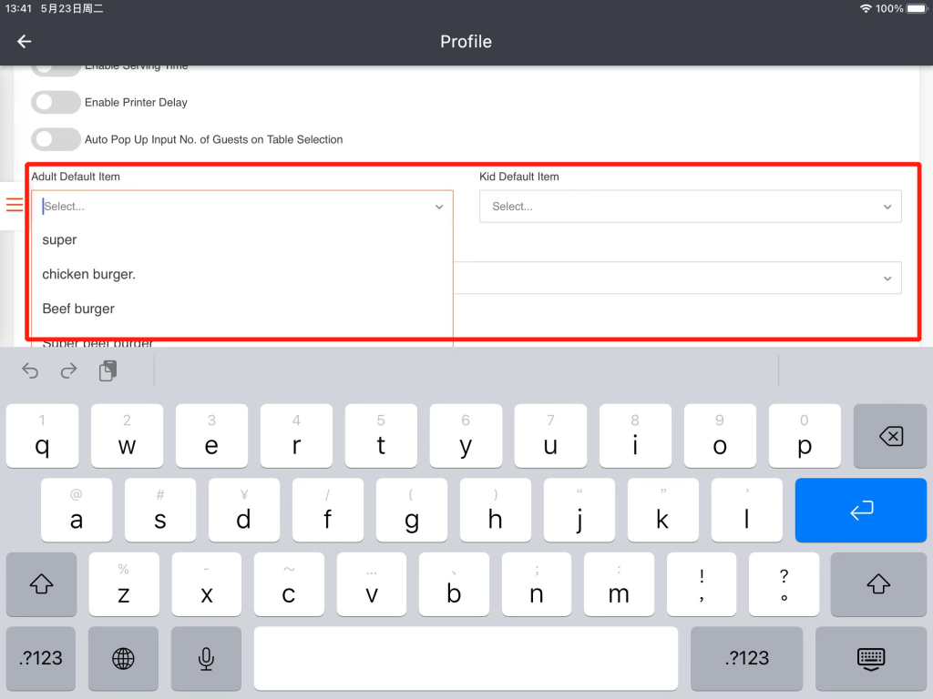933x699 pixels.
Task: Expand the dropdown below Kid Default Item
Action: (887, 279)
